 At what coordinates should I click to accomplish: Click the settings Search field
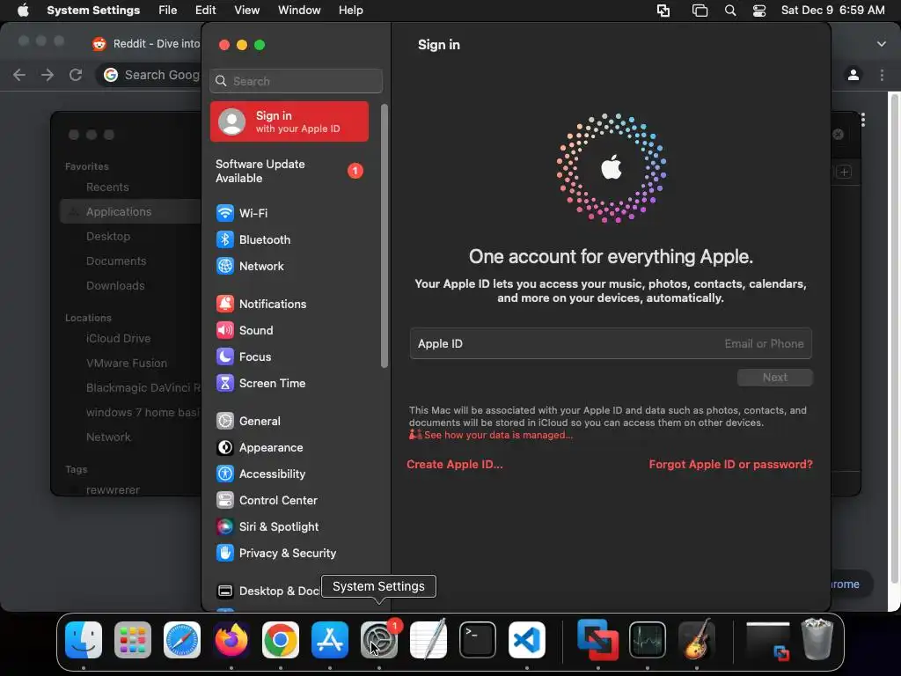(x=296, y=81)
